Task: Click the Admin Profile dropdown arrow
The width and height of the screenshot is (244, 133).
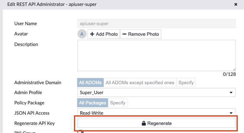Action: tap(231, 93)
